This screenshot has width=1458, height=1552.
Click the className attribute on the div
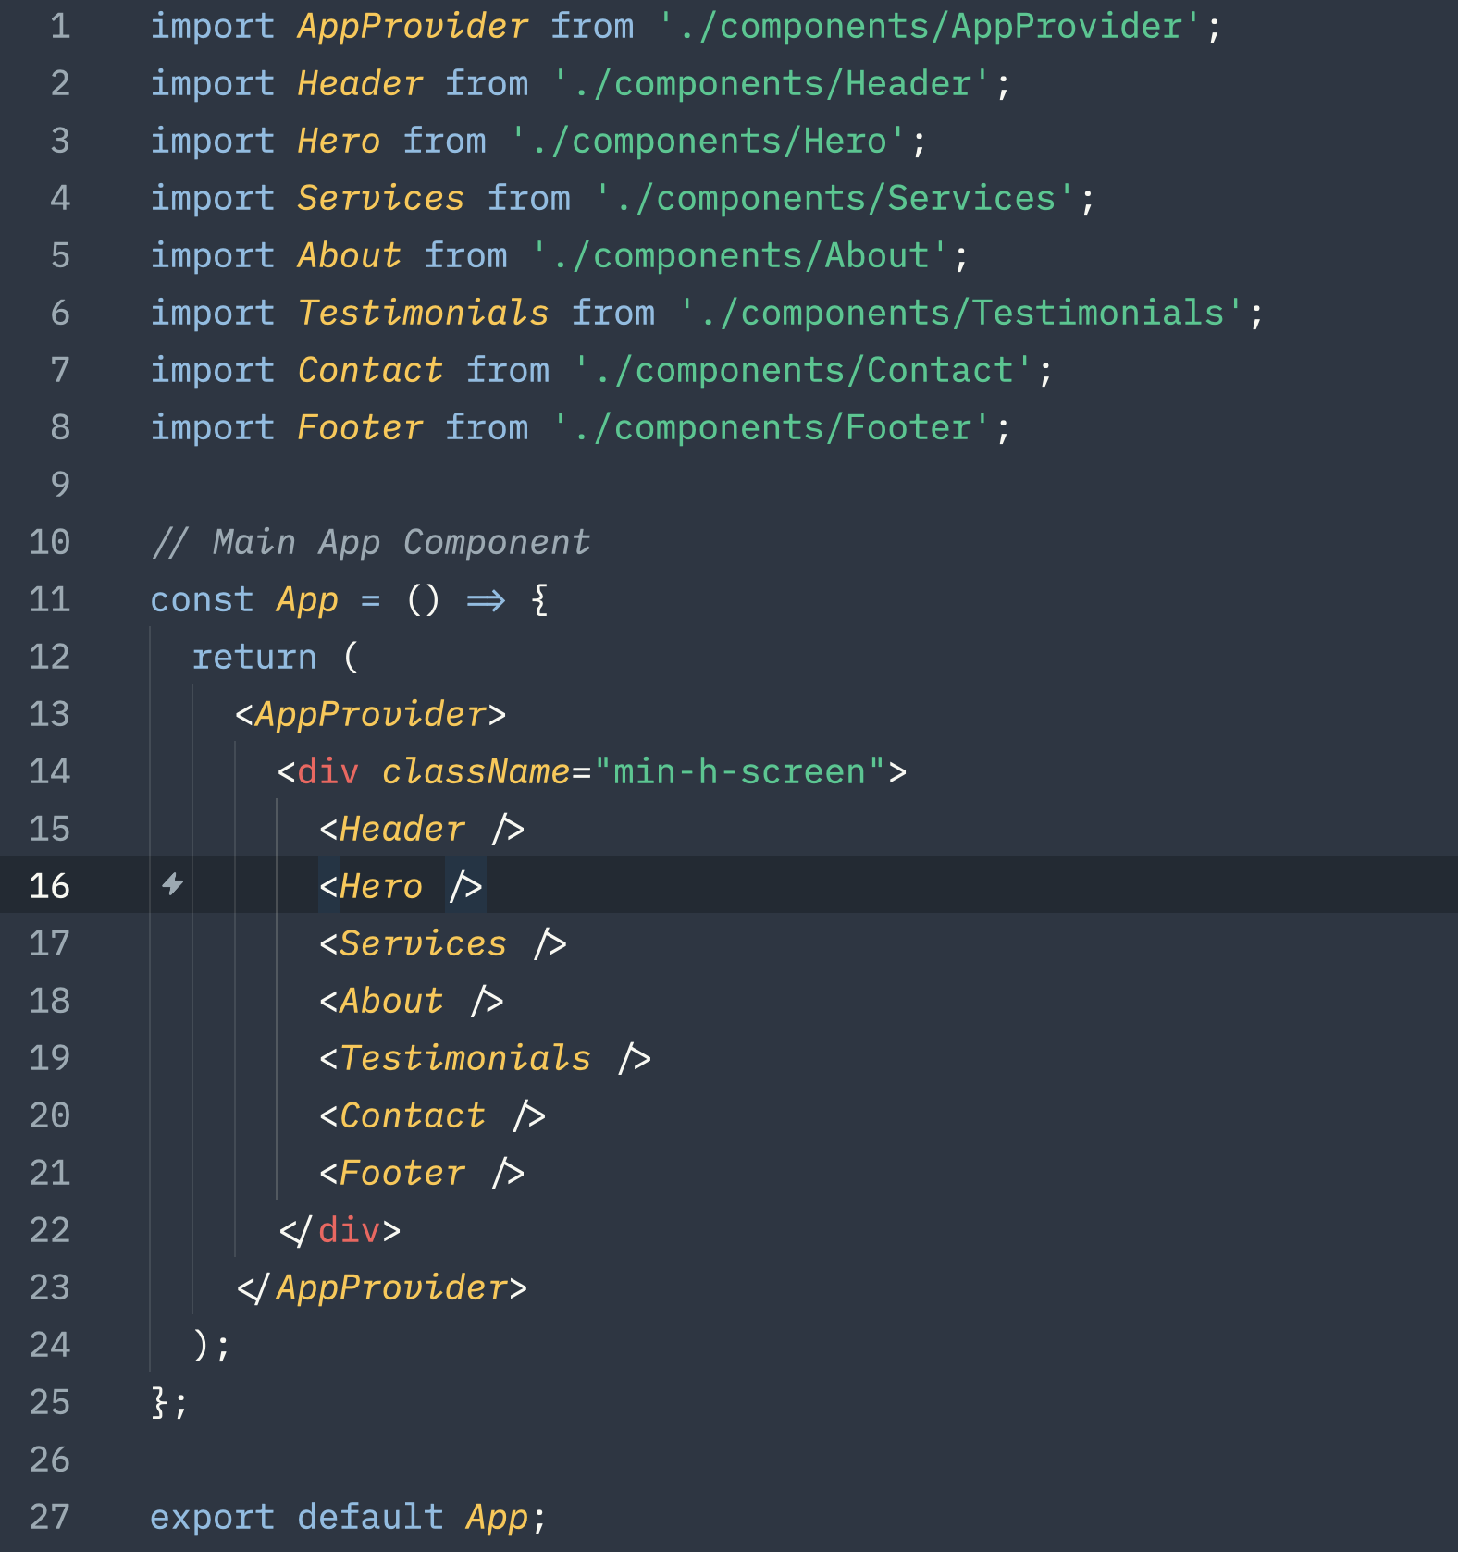pyautogui.click(x=476, y=771)
